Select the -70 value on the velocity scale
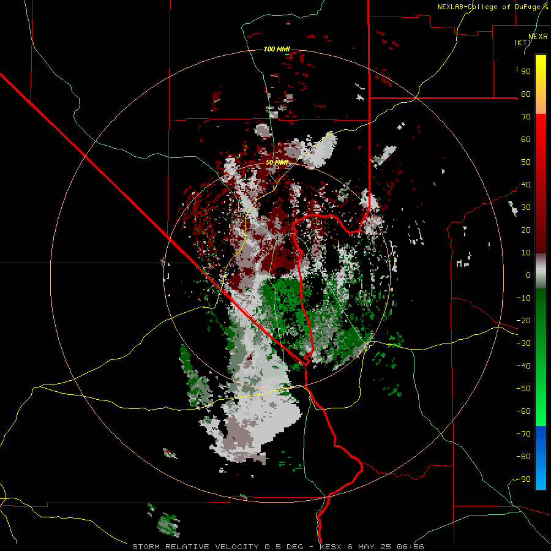This screenshot has height=551, width=551. [x=523, y=434]
